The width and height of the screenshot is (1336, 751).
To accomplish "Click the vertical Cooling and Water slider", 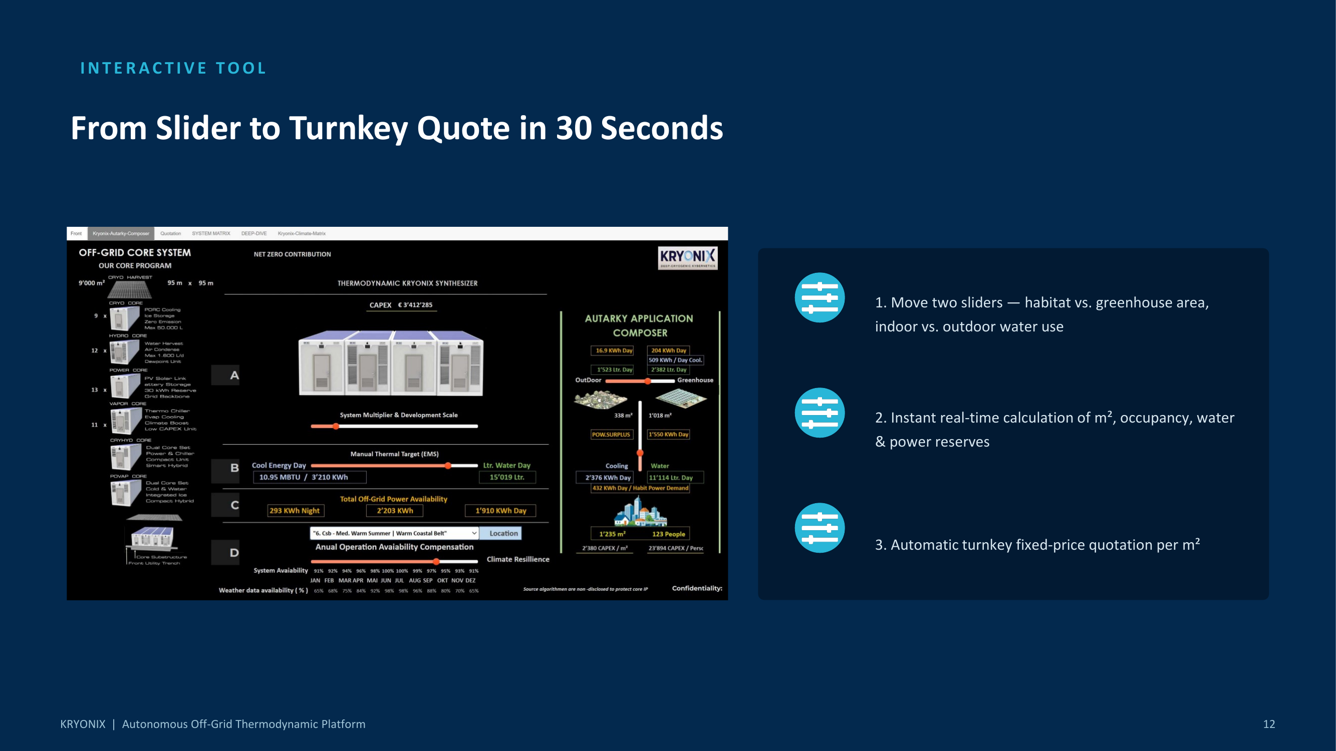I will [x=640, y=435].
